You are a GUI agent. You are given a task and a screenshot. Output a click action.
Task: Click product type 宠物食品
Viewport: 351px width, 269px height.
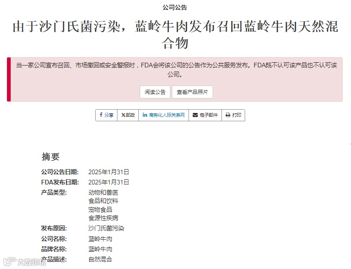coord(100,210)
